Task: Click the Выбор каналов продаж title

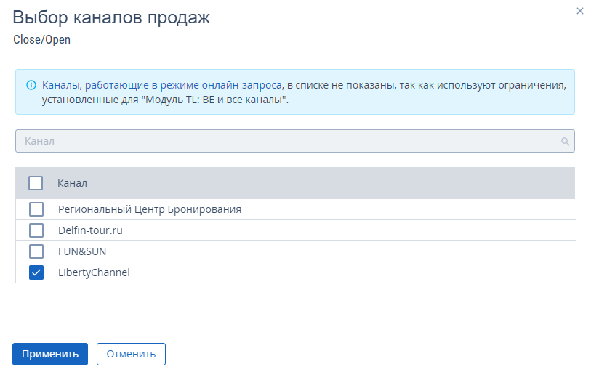Action: [x=111, y=18]
